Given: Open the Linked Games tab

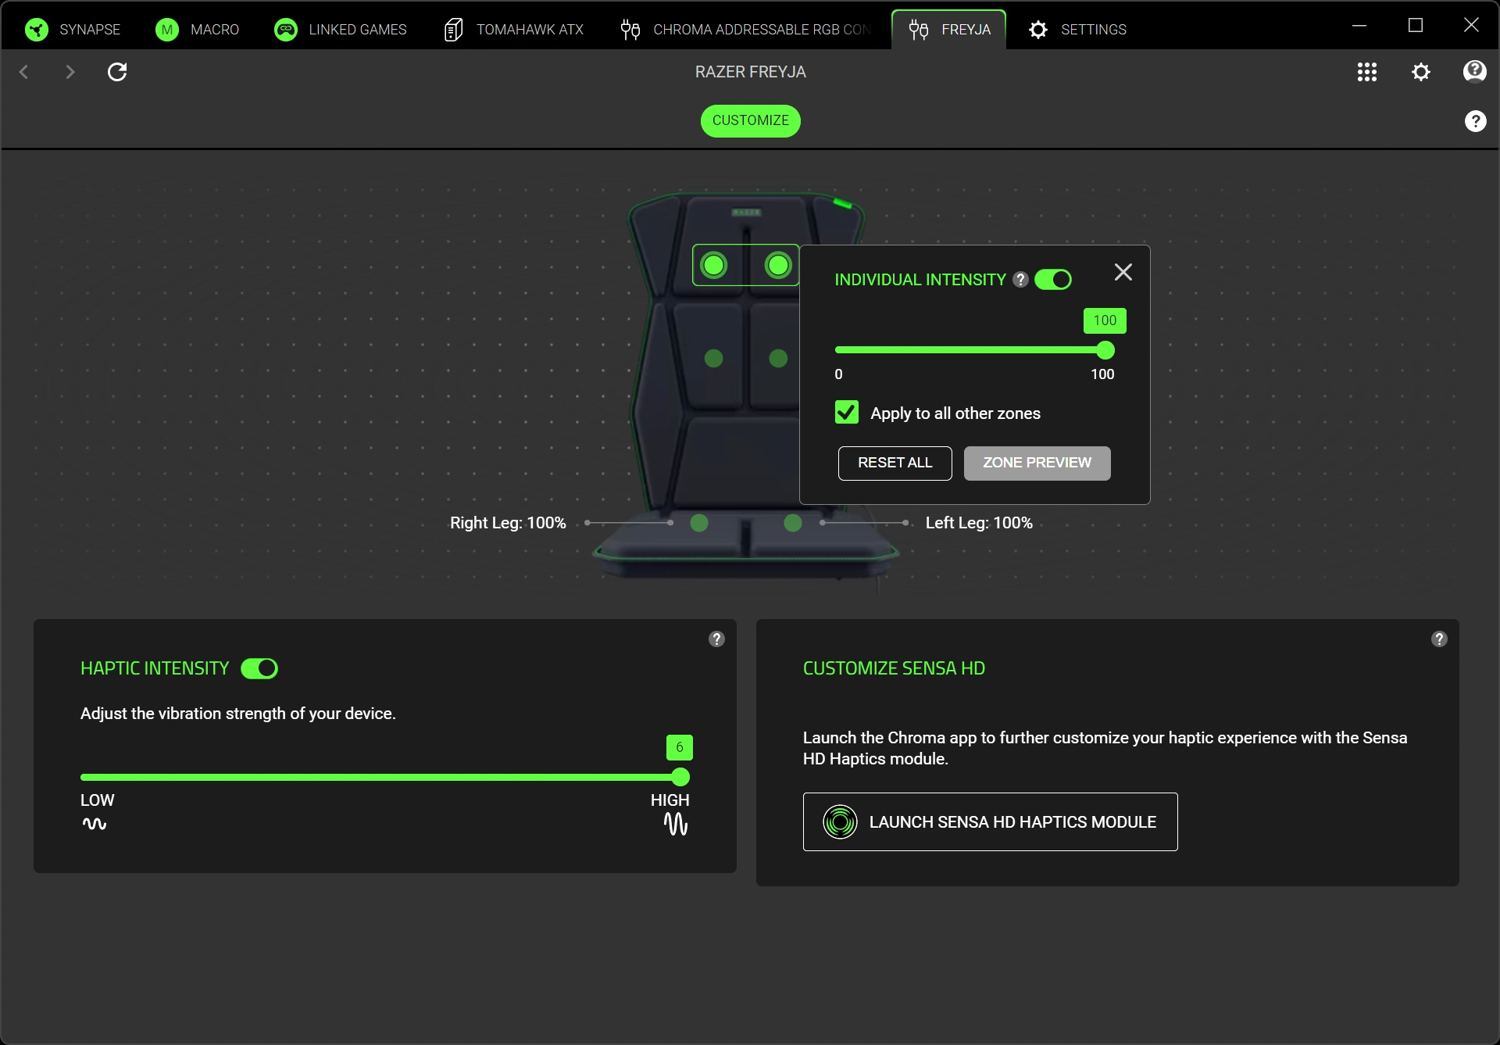Looking at the screenshot, I should (341, 30).
